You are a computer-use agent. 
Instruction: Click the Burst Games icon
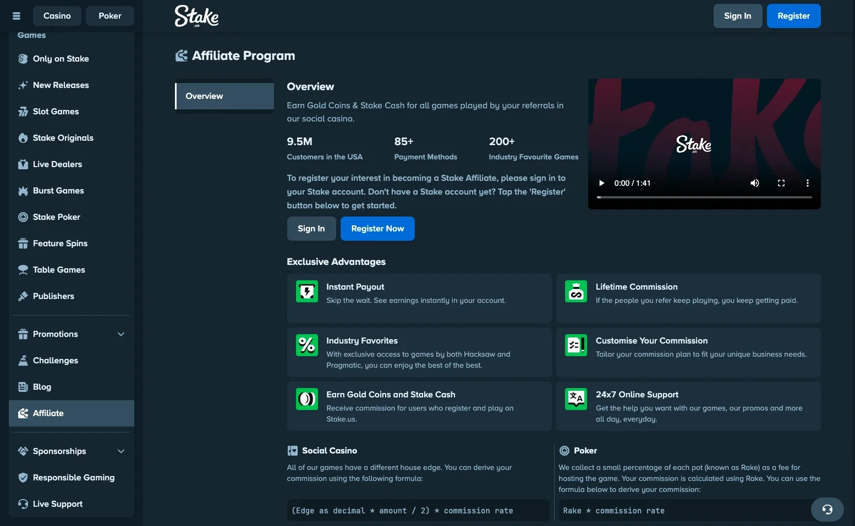click(23, 191)
